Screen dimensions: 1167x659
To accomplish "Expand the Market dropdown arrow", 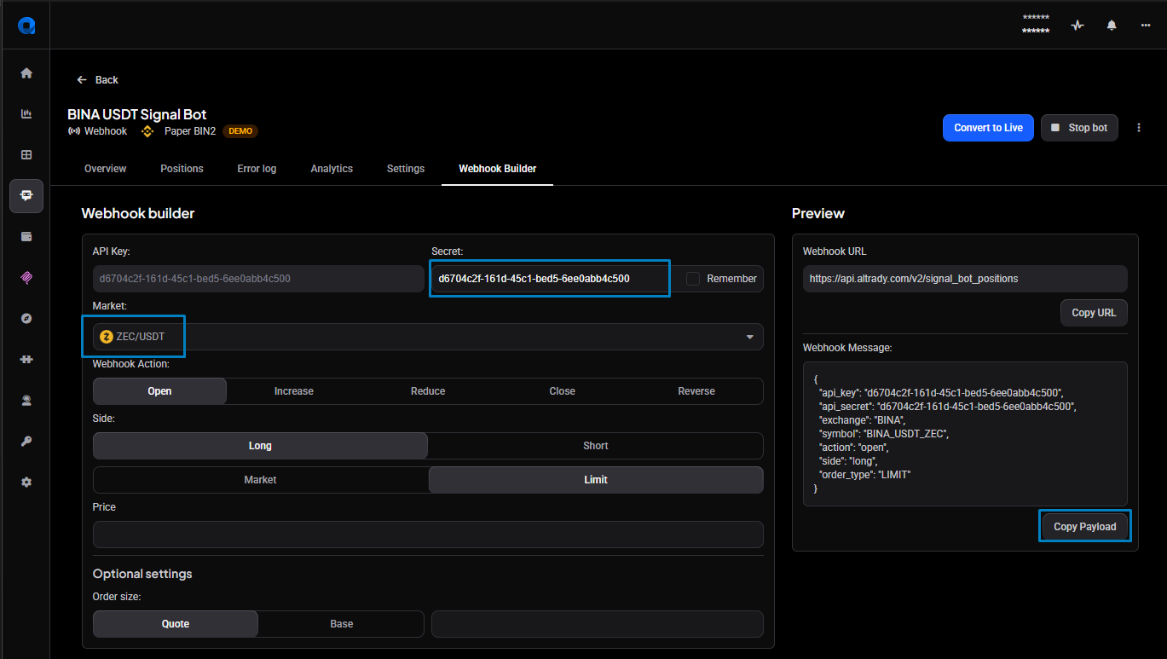I will 750,337.
